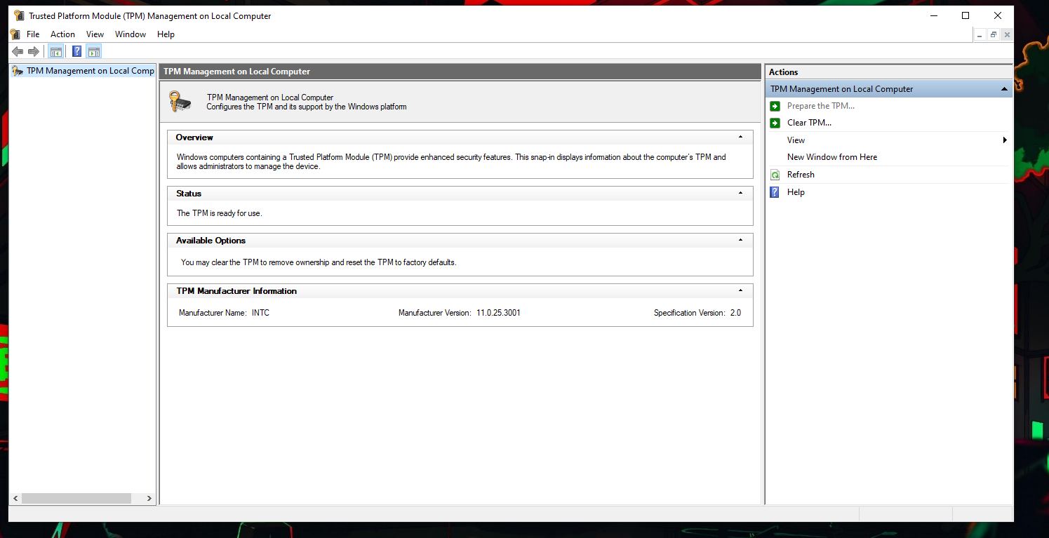
Task: Open the Help menu in menu bar
Action: point(166,34)
